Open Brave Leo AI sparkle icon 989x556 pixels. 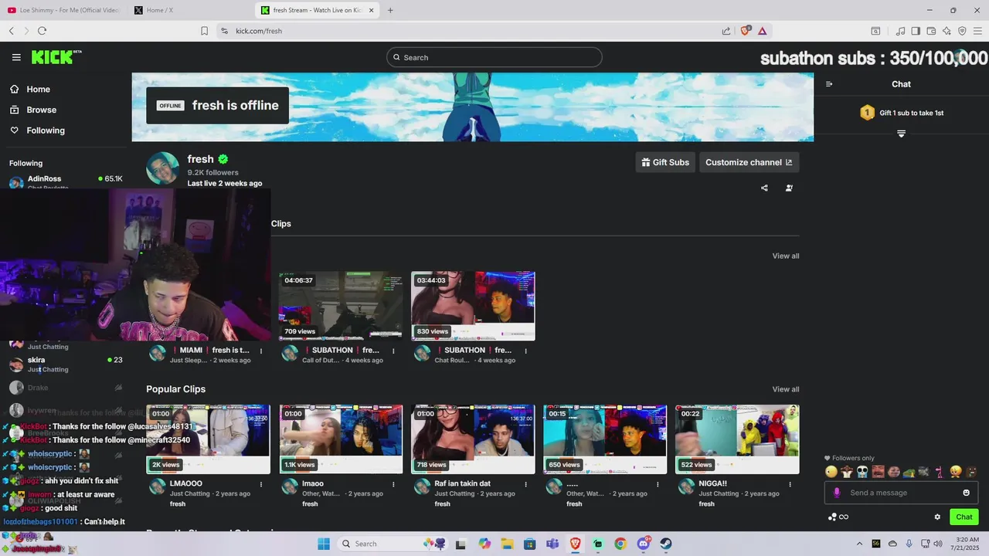pos(947,31)
